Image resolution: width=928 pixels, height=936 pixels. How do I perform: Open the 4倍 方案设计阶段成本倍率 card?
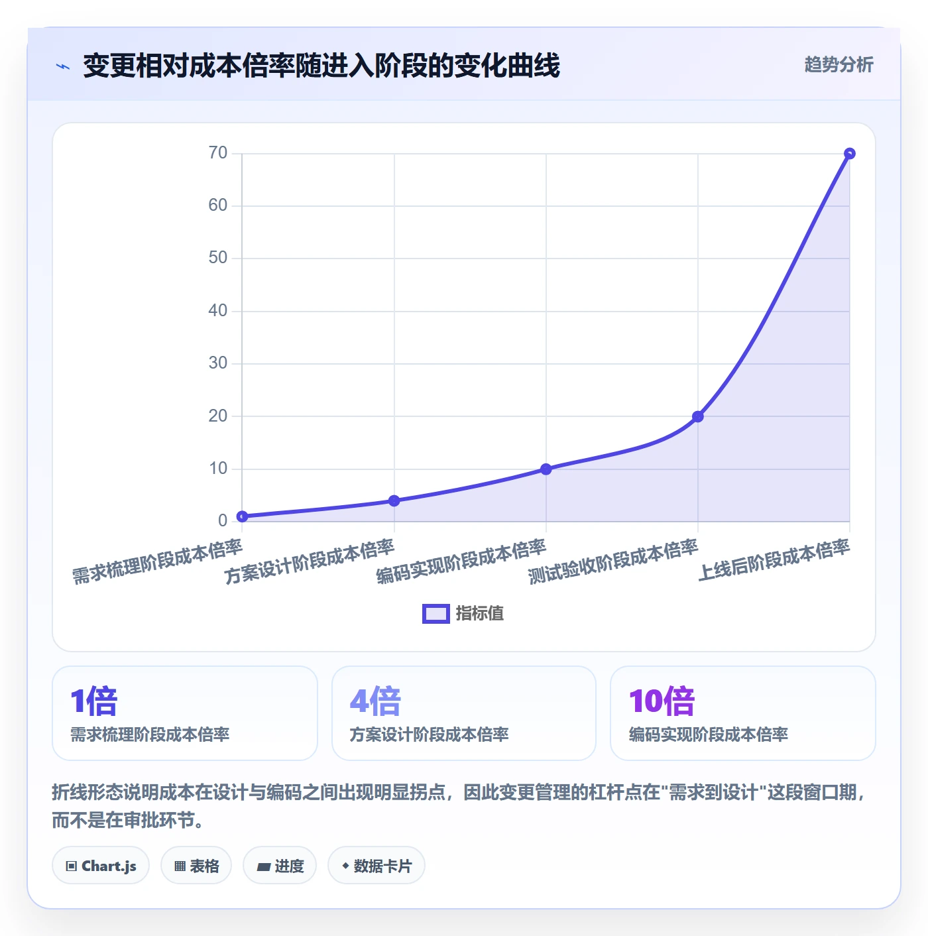[x=464, y=713]
